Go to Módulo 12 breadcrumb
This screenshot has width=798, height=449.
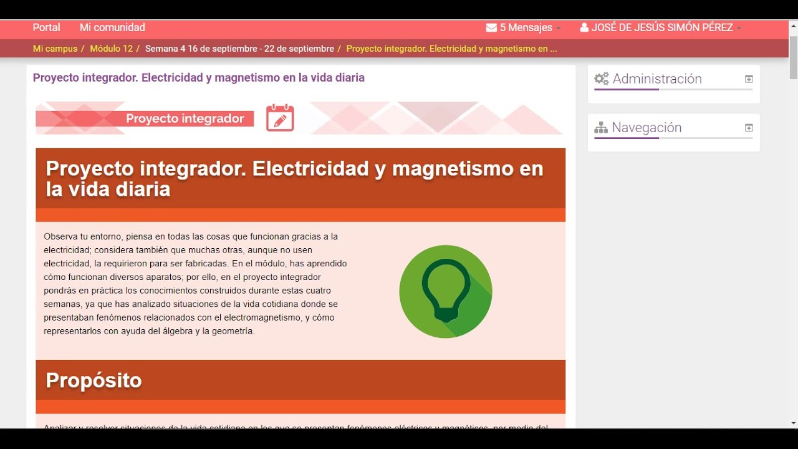111,49
